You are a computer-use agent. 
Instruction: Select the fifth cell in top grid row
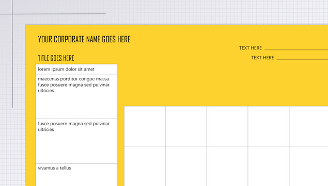pyautogui.click(x=308, y=126)
